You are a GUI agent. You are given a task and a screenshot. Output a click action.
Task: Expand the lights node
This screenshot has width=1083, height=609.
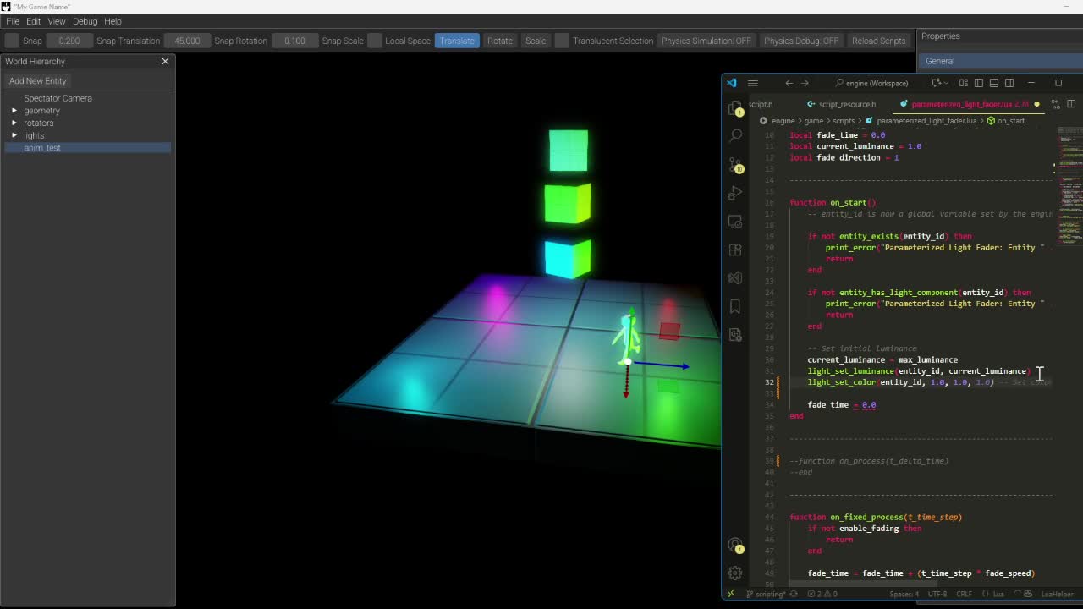[x=14, y=135]
